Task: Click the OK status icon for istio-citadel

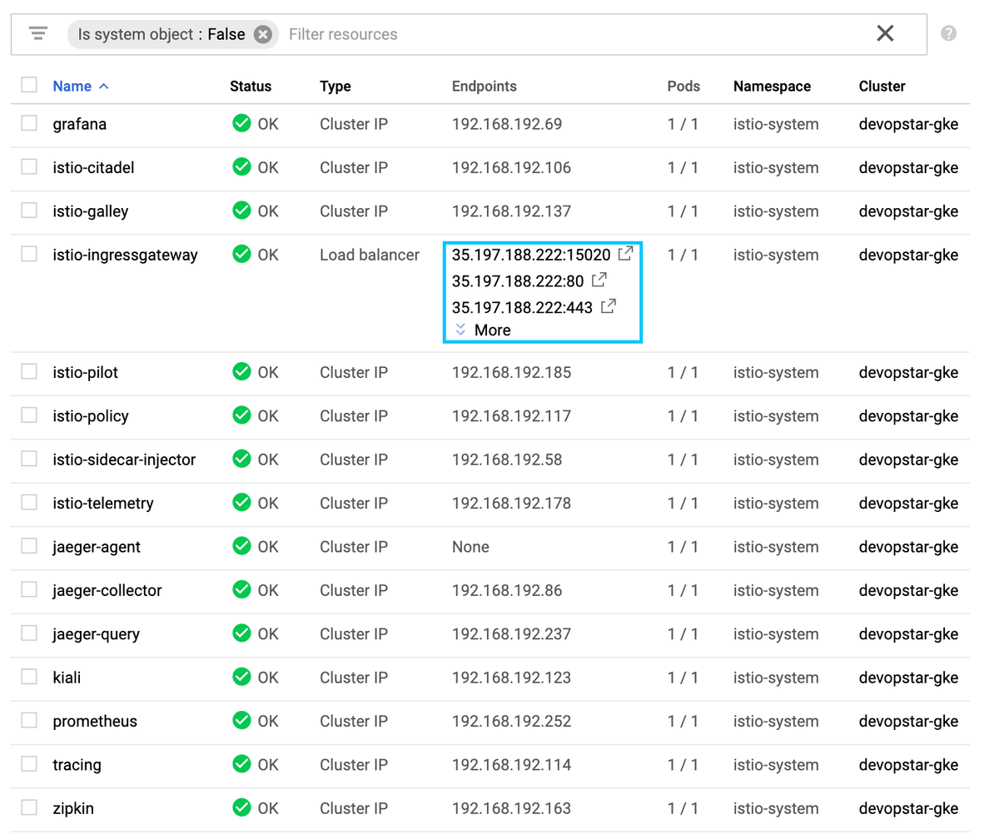Action: click(x=241, y=167)
